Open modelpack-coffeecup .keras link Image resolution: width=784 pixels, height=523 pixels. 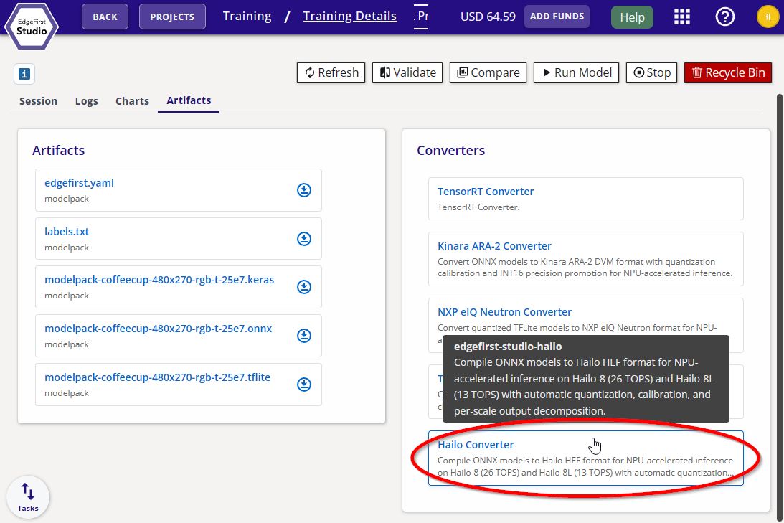(x=159, y=280)
